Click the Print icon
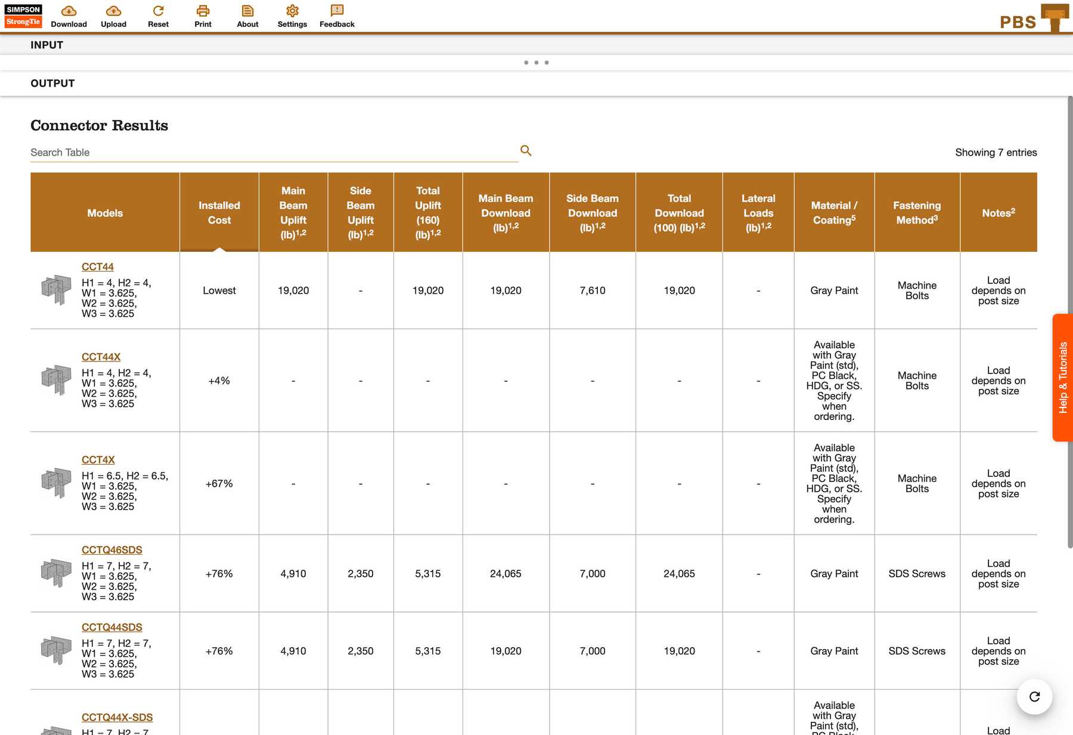 point(203,11)
